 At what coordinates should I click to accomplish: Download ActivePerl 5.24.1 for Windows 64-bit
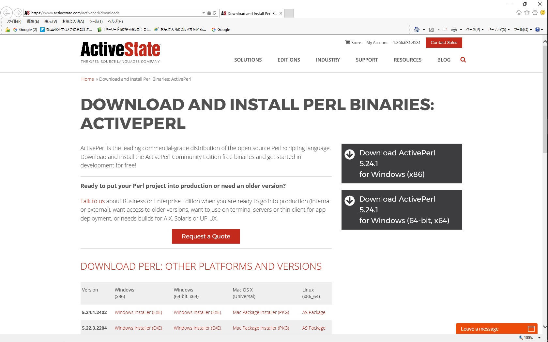coord(402,210)
